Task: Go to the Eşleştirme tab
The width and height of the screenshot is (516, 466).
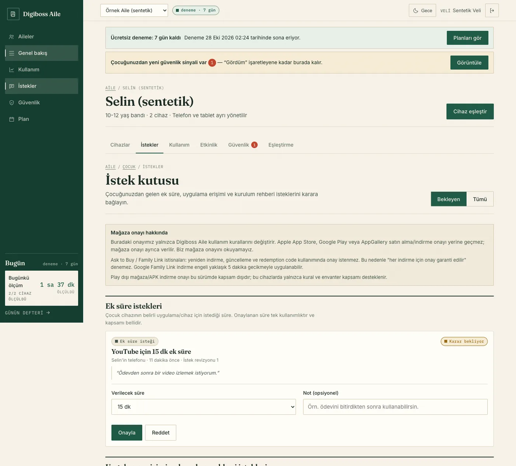Action: 281,145
